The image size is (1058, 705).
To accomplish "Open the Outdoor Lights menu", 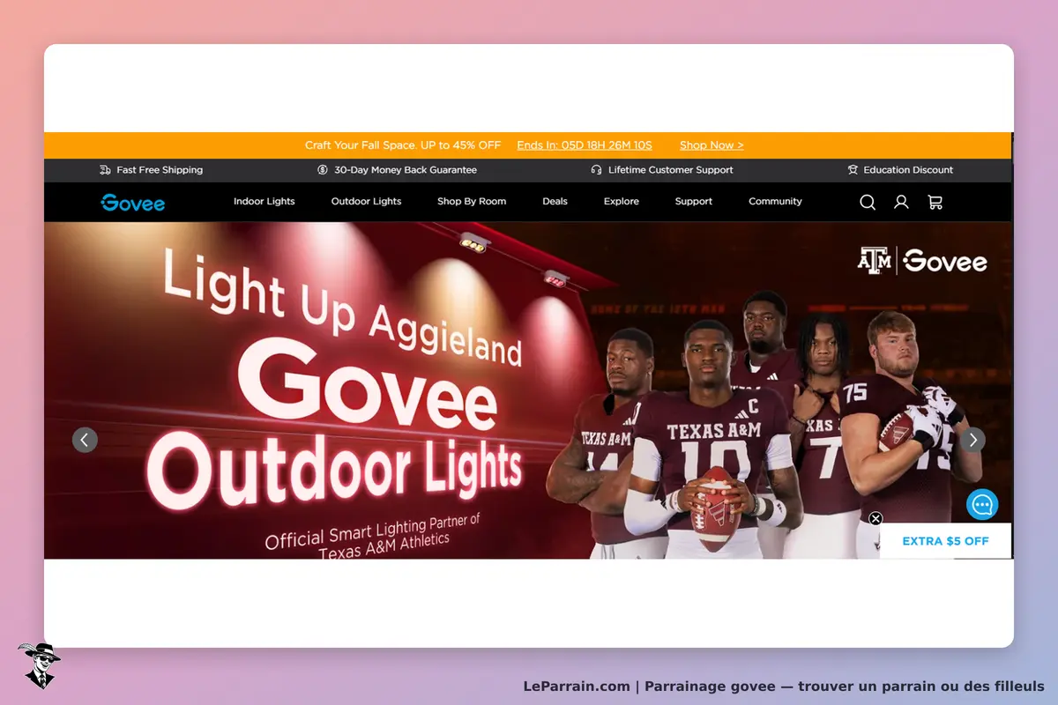I will 366,202.
